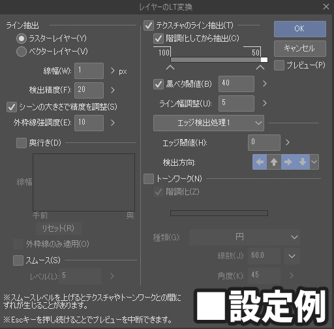
Task: Click the right posterization node marker
Action: click(x=260, y=68)
